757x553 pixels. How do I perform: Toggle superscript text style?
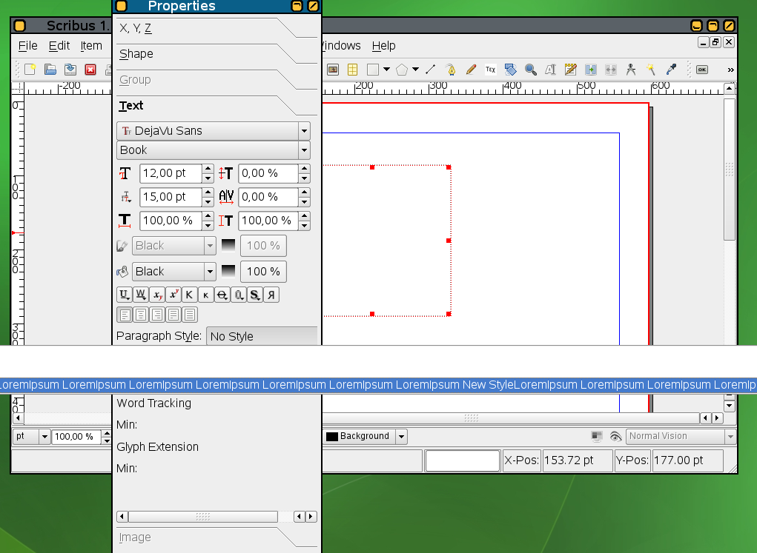[173, 295]
